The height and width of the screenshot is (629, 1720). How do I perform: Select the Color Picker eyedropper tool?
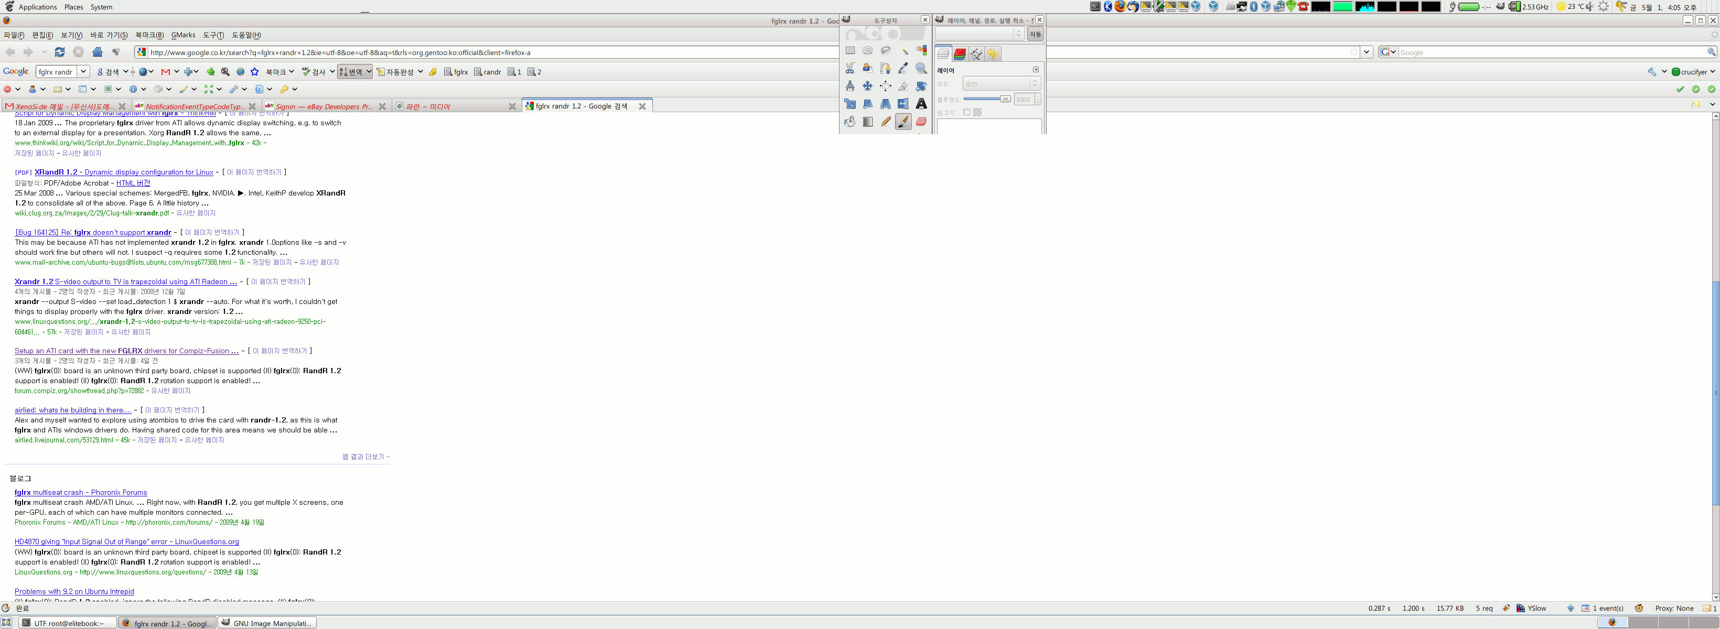904,68
